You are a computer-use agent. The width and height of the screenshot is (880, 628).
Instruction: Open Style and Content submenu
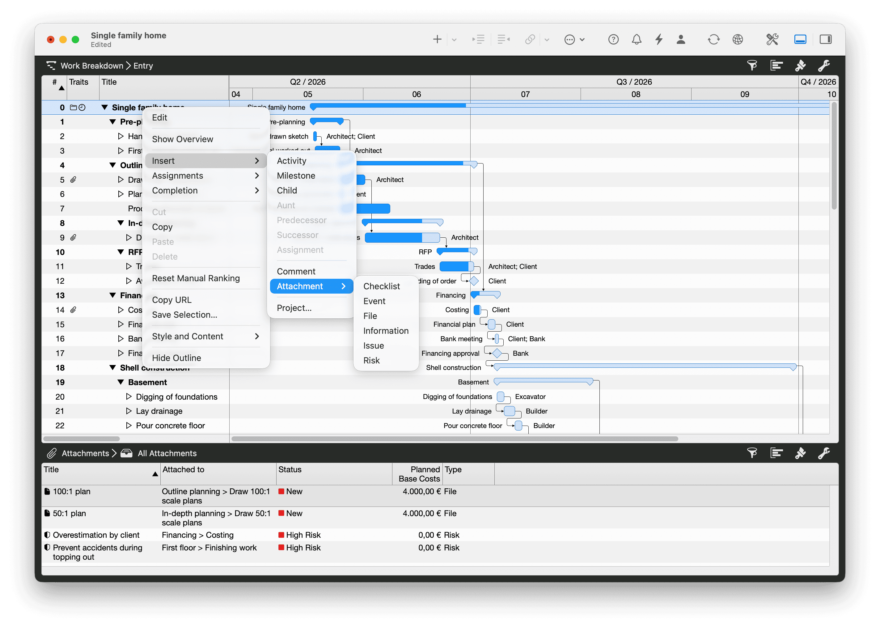coord(206,336)
